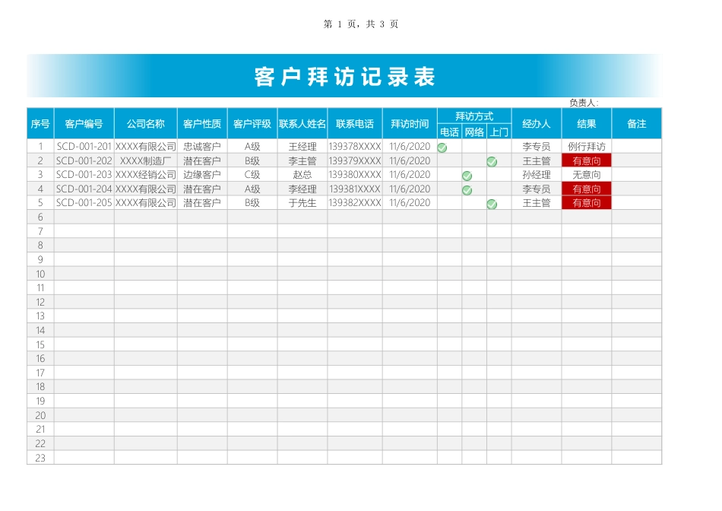Image resolution: width=722 pixels, height=511 pixels.
Task: Toggle the 网络 visit option for row 5
Action: (467, 203)
